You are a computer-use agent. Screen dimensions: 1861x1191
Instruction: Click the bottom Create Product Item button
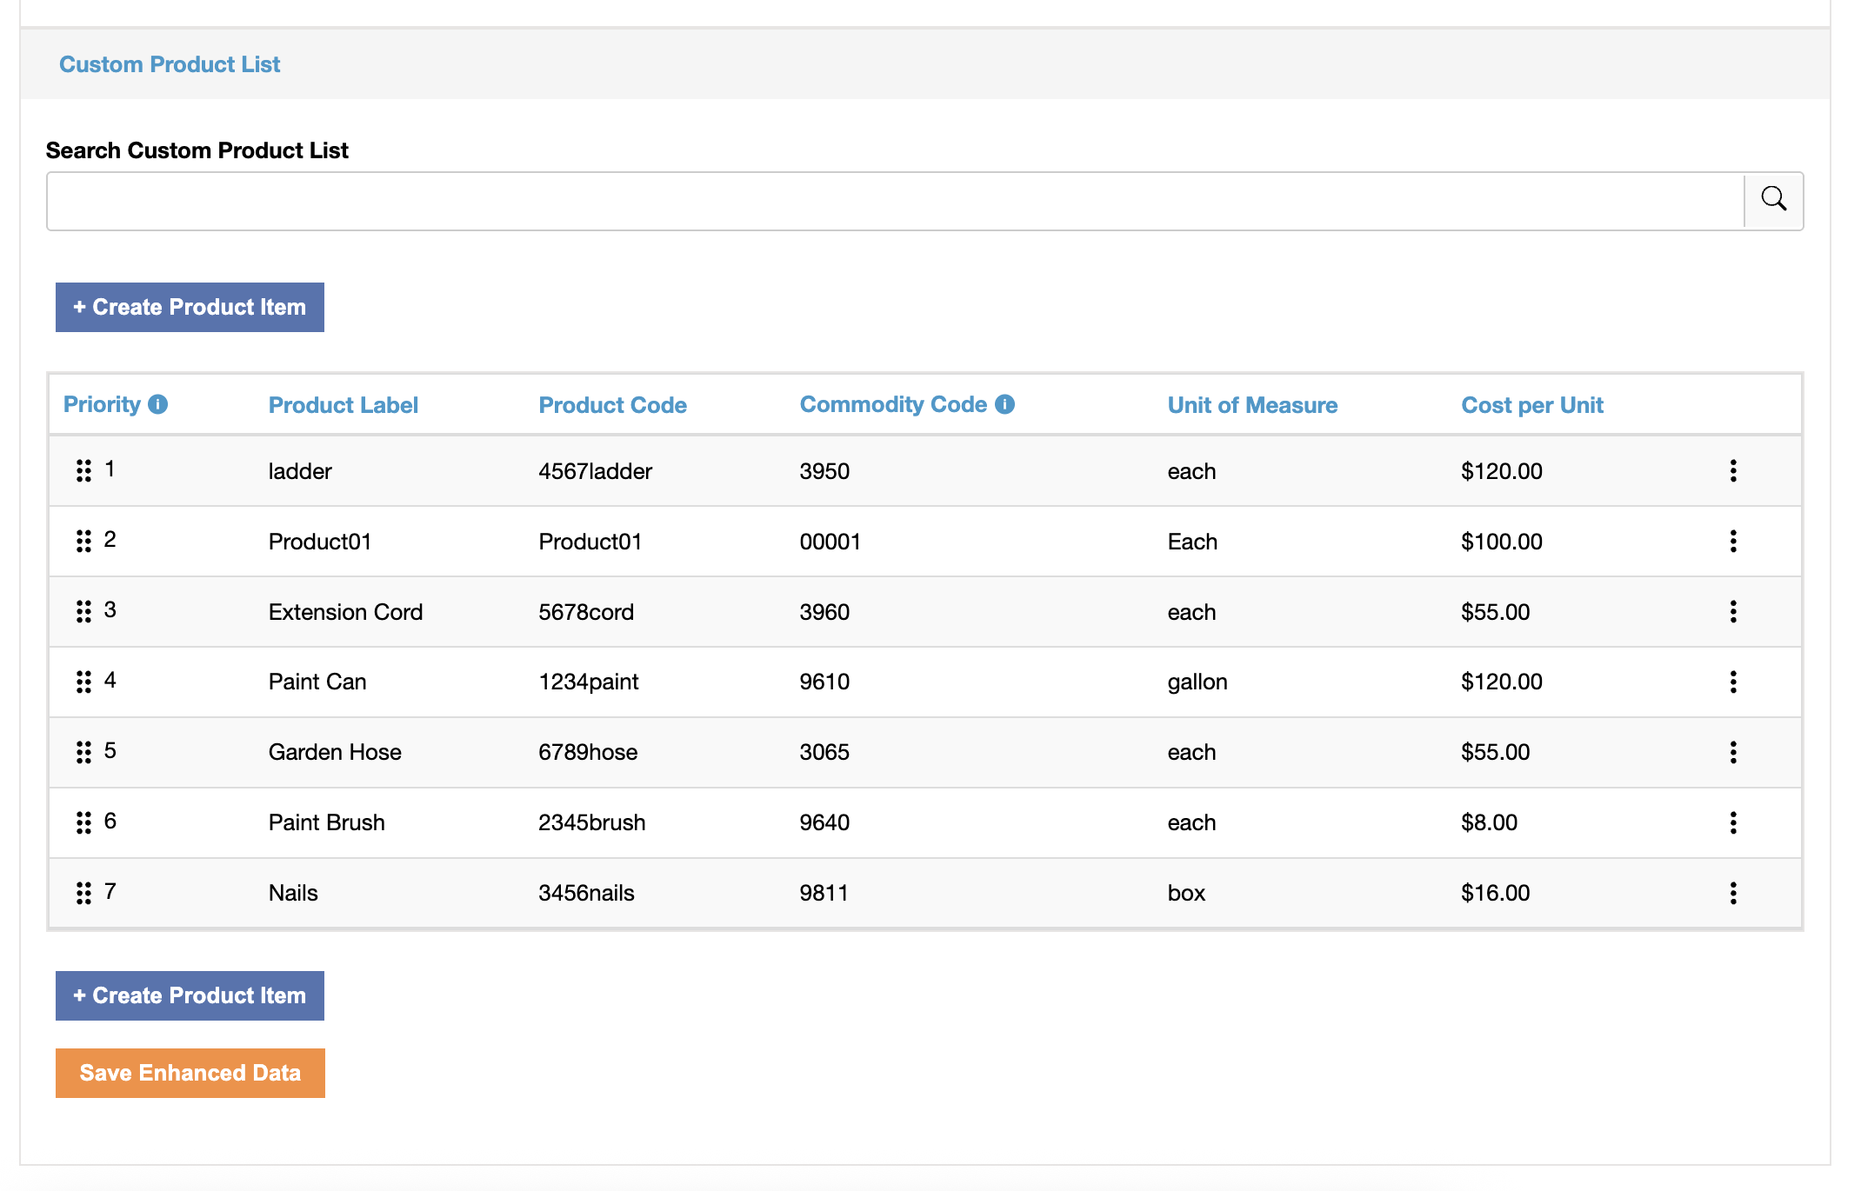point(190,995)
